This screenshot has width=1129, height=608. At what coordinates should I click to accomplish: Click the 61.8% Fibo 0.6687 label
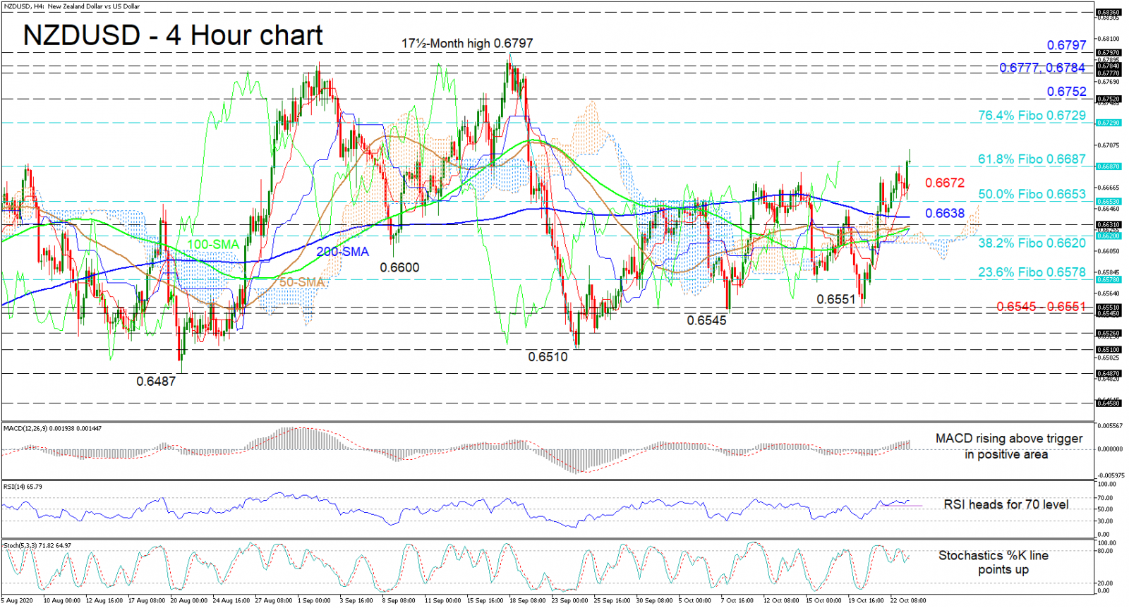[x=1032, y=159]
